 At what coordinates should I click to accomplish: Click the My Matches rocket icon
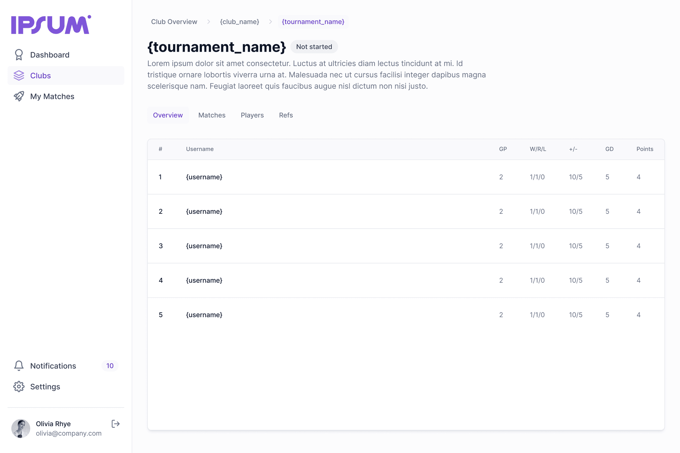pyautogui.click(x=19, y=96)
